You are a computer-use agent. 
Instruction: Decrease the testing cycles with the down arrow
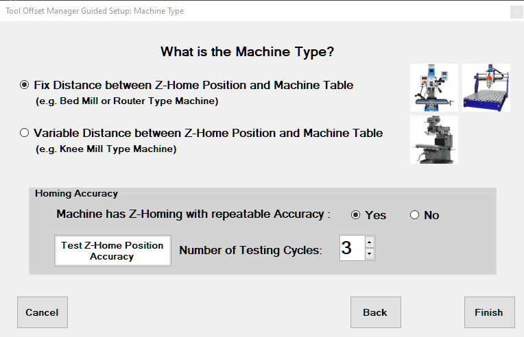tap(369, 254)
